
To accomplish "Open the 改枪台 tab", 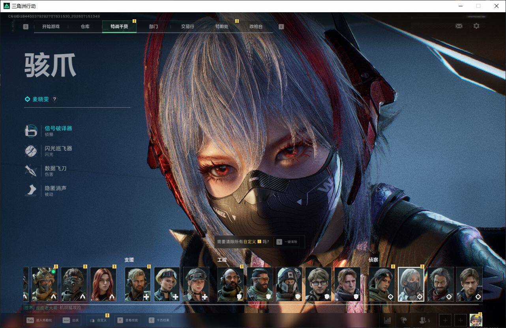I will [256, 26].
